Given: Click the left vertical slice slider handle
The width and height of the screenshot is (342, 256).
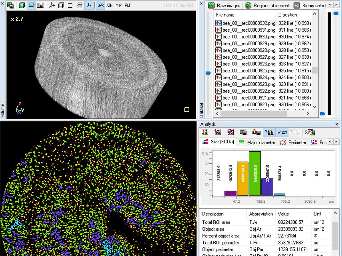Looking at the screenshot, I should coord(208,73).
